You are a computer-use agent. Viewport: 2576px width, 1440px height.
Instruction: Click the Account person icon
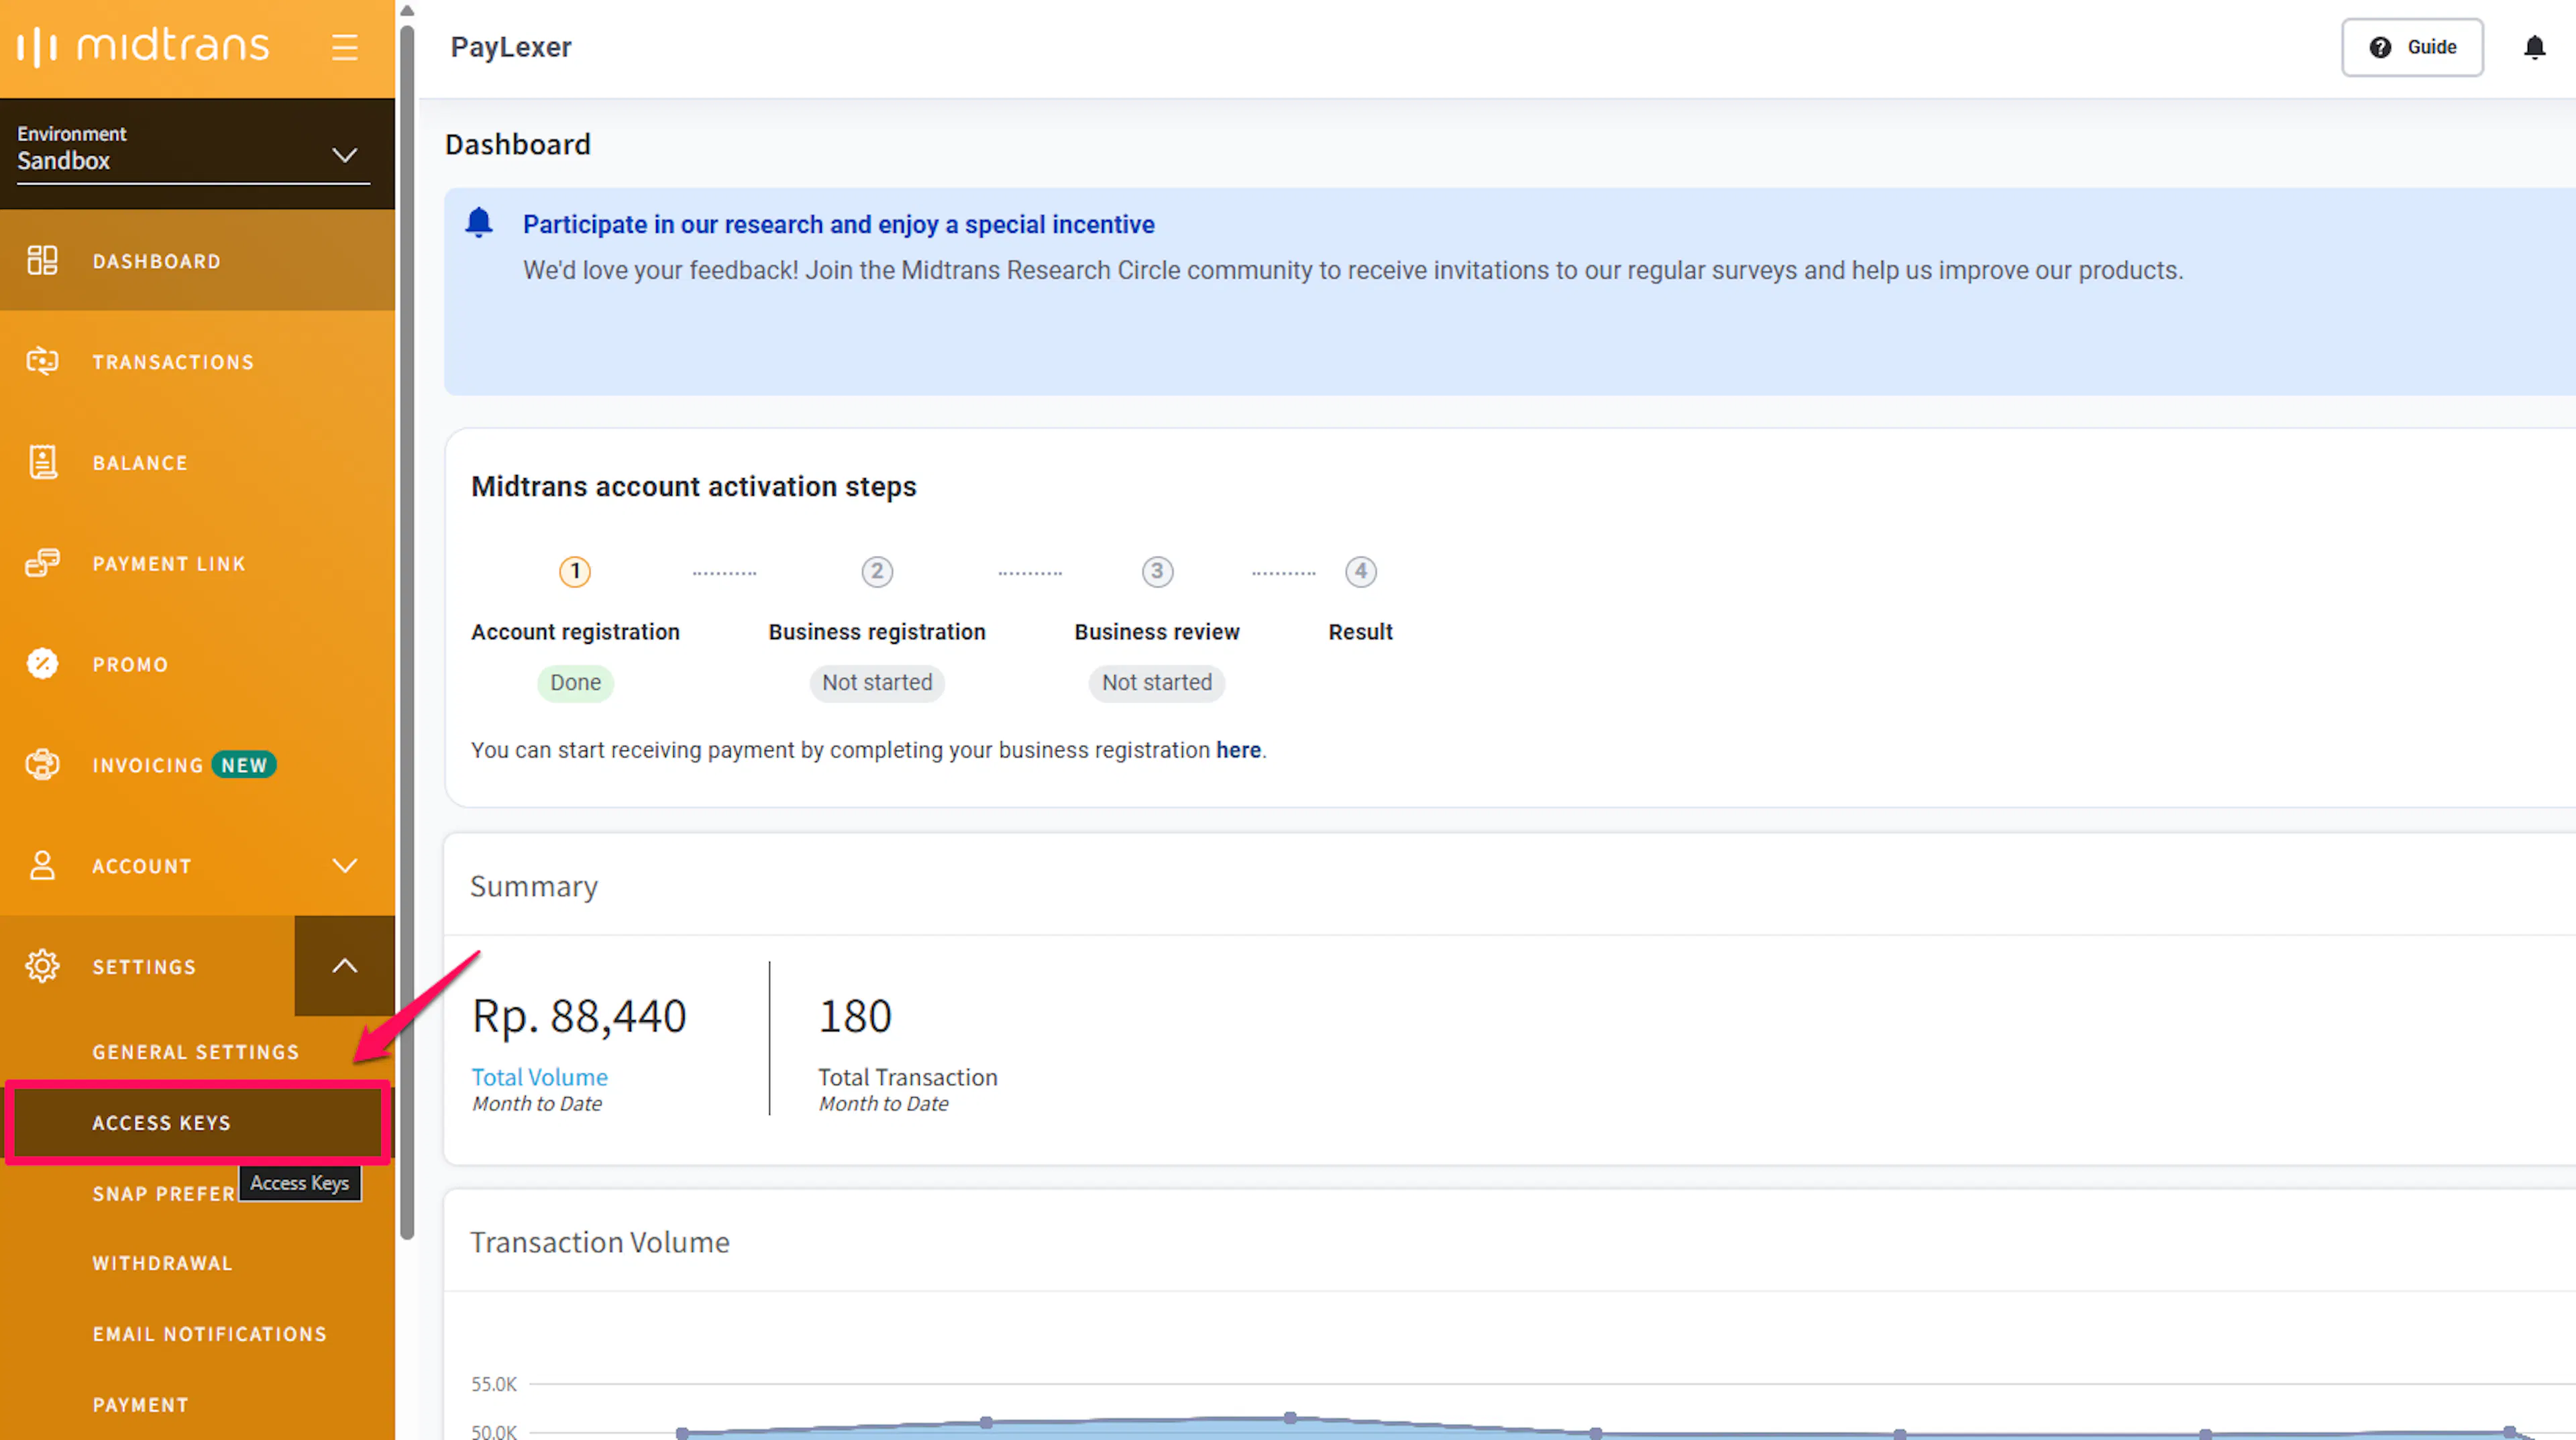[42, 866]
